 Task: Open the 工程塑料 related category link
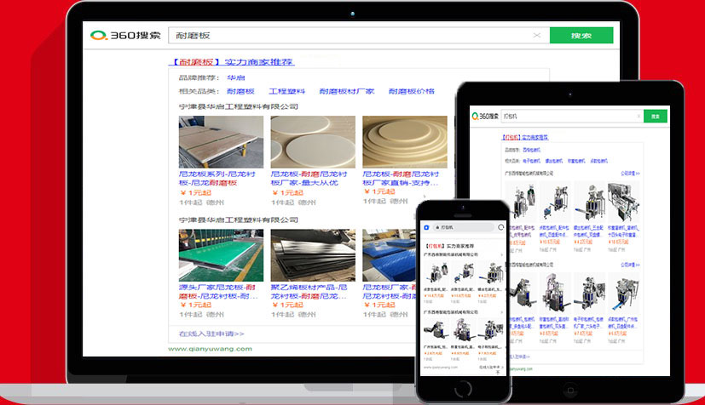point(286,91)
